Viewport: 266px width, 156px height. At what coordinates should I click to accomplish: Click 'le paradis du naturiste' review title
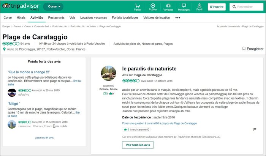point(149,69)
